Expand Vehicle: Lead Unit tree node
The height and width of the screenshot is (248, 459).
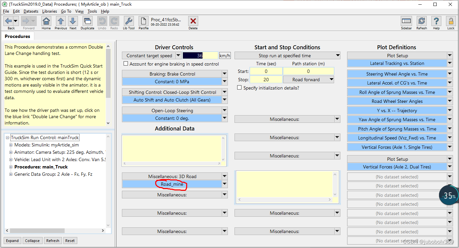pos(11,159)
